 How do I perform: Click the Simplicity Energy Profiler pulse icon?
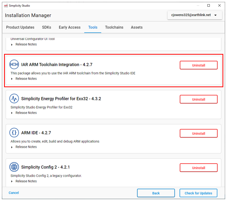tap(14, 99)
